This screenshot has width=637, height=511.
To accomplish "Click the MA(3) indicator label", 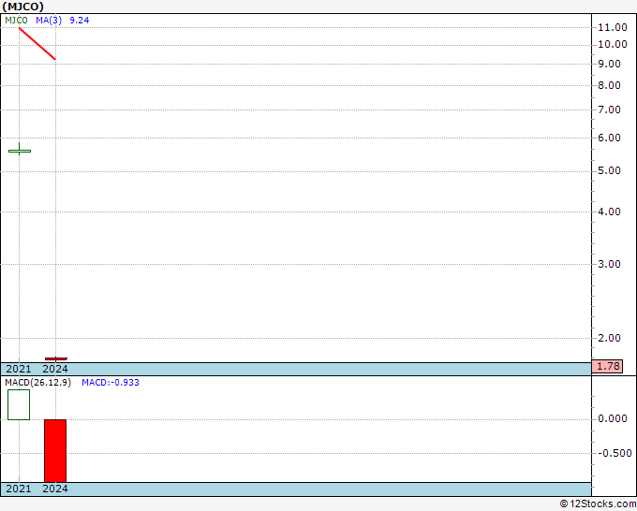I will [49, 21].
